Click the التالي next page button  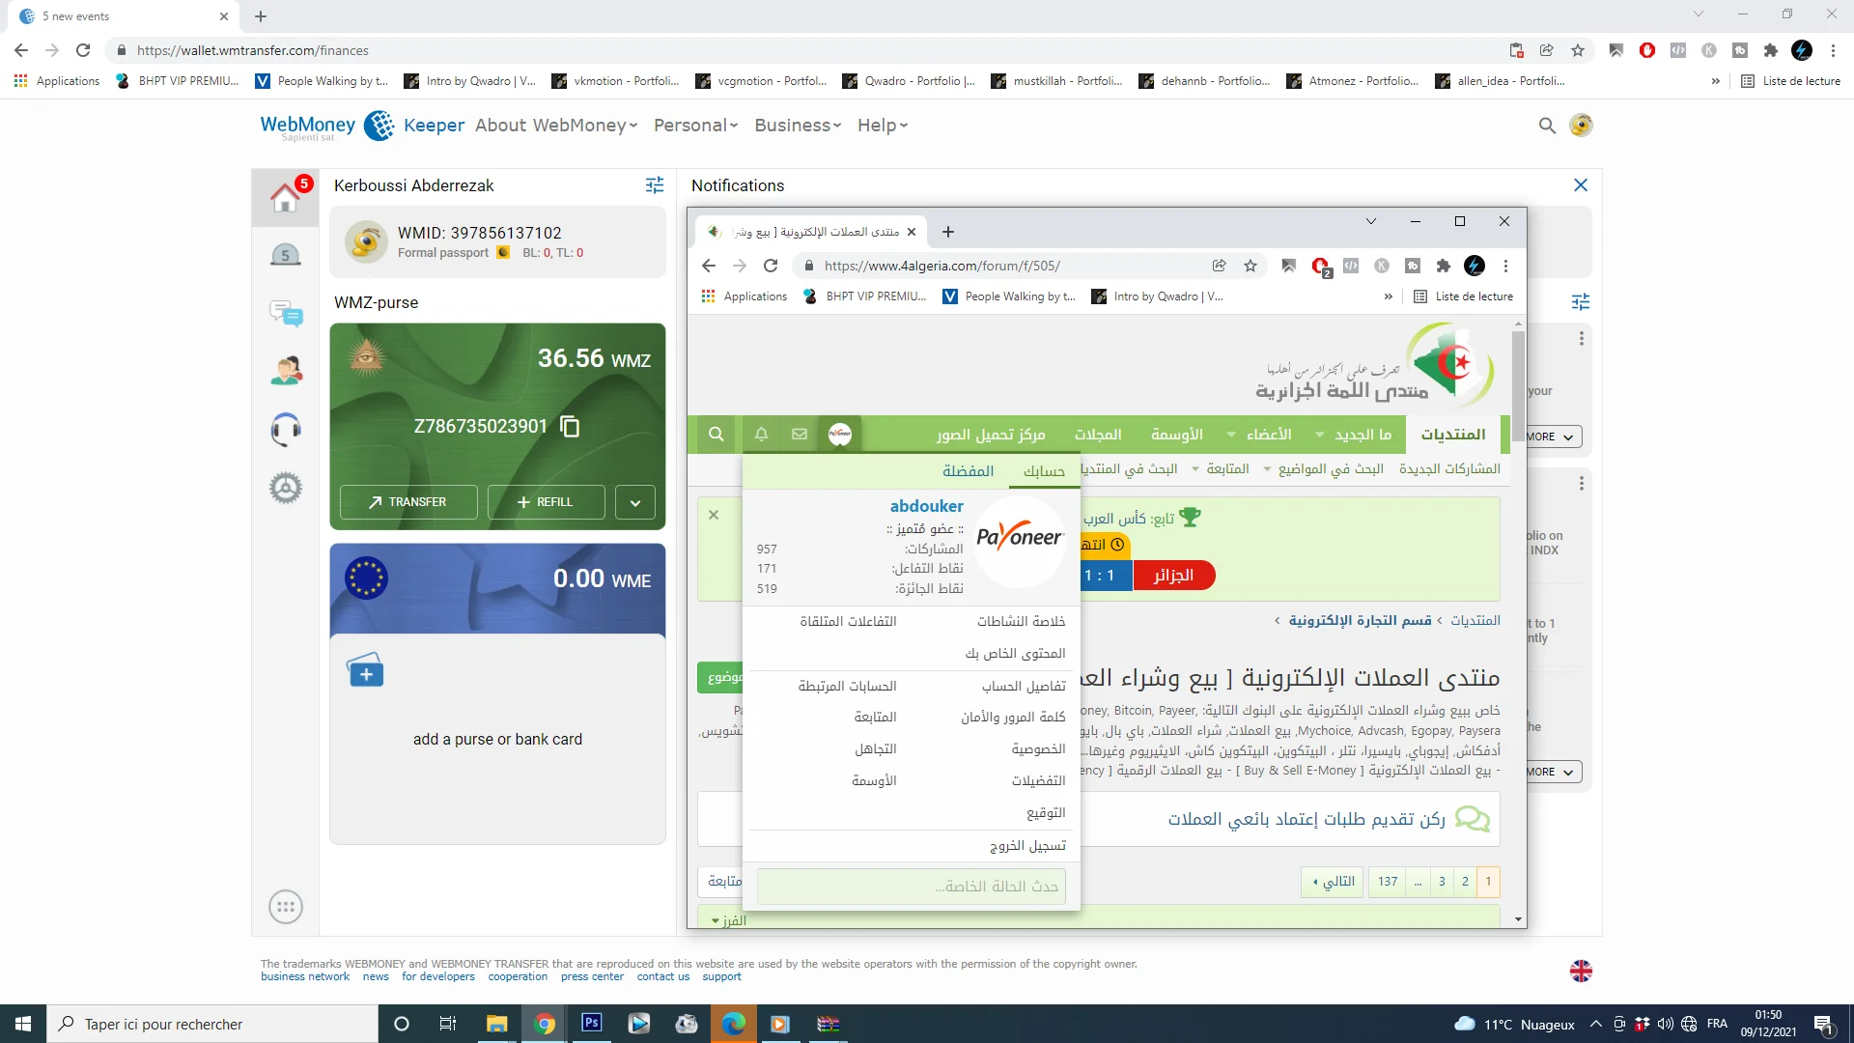point(1334,882)
